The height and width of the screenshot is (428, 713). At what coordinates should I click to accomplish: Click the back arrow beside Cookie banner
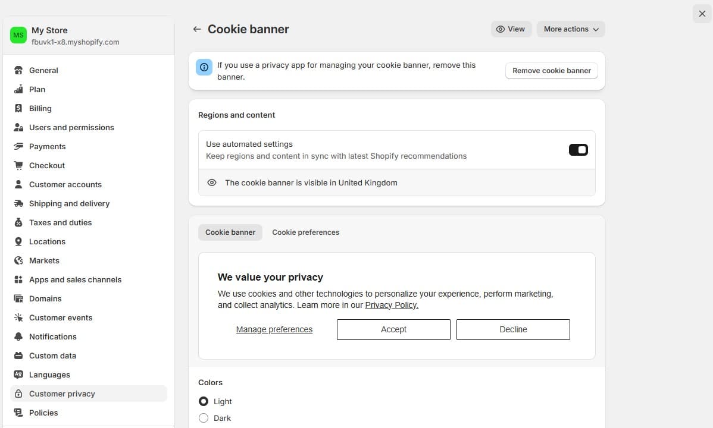pos(197,29)
